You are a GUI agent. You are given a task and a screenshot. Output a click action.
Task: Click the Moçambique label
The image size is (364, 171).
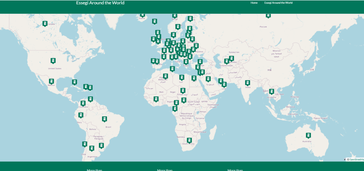pos(200,132)
